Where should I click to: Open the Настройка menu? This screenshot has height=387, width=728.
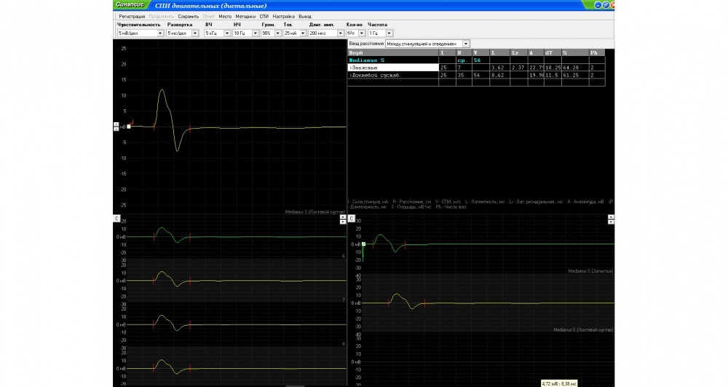(x=283, y=15)
